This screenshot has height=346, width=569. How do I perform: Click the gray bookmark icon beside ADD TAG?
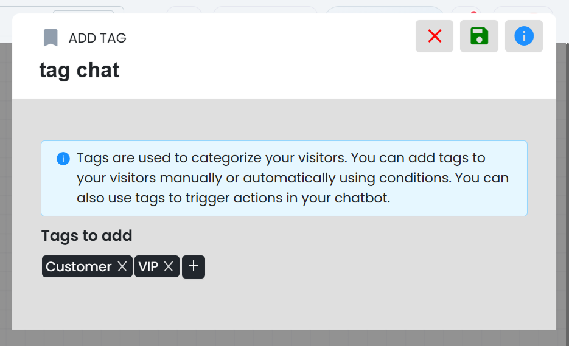(51, 38)
